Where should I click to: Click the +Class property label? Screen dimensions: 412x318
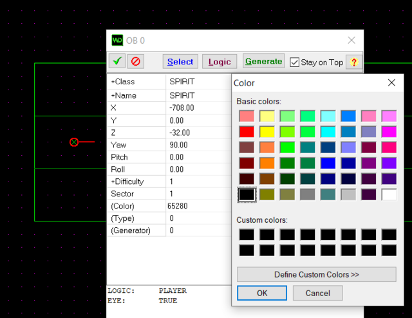point(123,82)
